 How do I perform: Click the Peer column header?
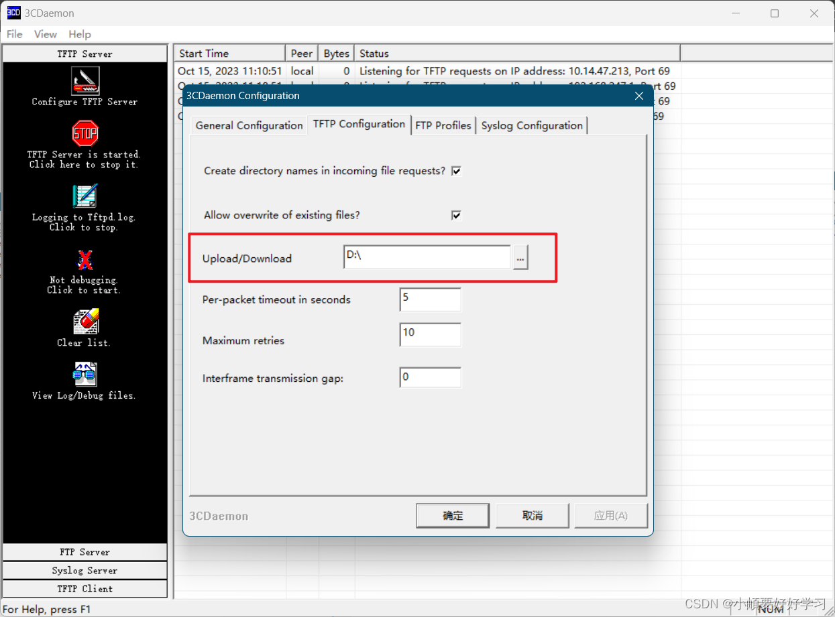click(x=302, y=54)
